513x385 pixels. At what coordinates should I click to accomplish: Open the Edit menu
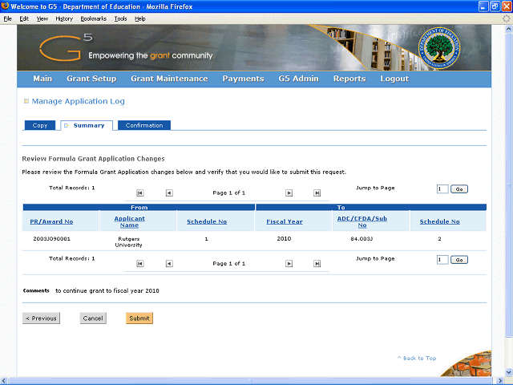(24, 18)
